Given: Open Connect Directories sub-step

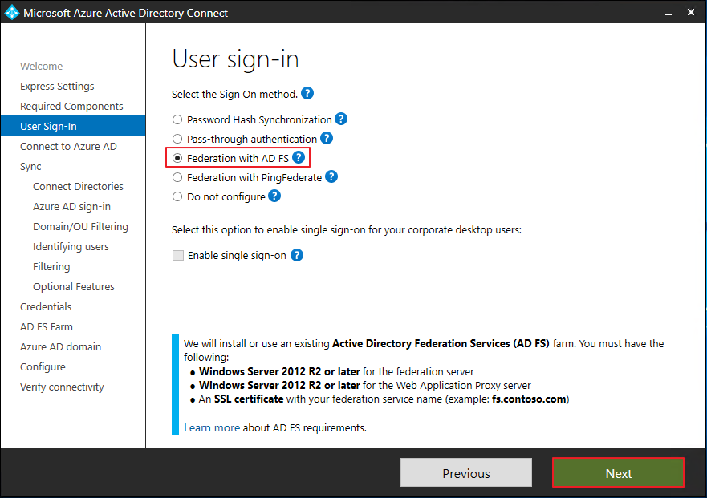Looking at the screenshot, I should pyautogui.click(x=78, y=187).
